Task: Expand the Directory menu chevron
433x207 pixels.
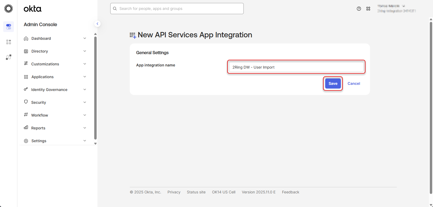Action: pos(85,51)
